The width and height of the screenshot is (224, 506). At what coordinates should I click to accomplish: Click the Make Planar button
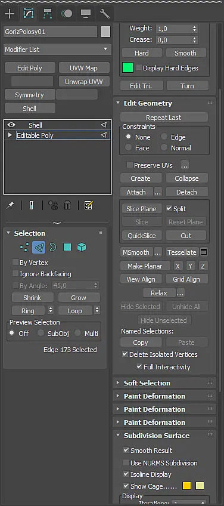(144, 266)
